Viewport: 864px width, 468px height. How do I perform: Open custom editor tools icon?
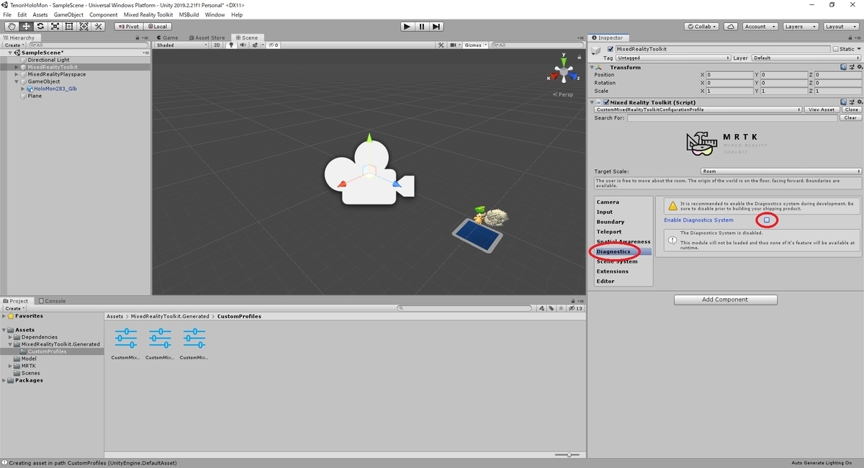click(99, 27)
